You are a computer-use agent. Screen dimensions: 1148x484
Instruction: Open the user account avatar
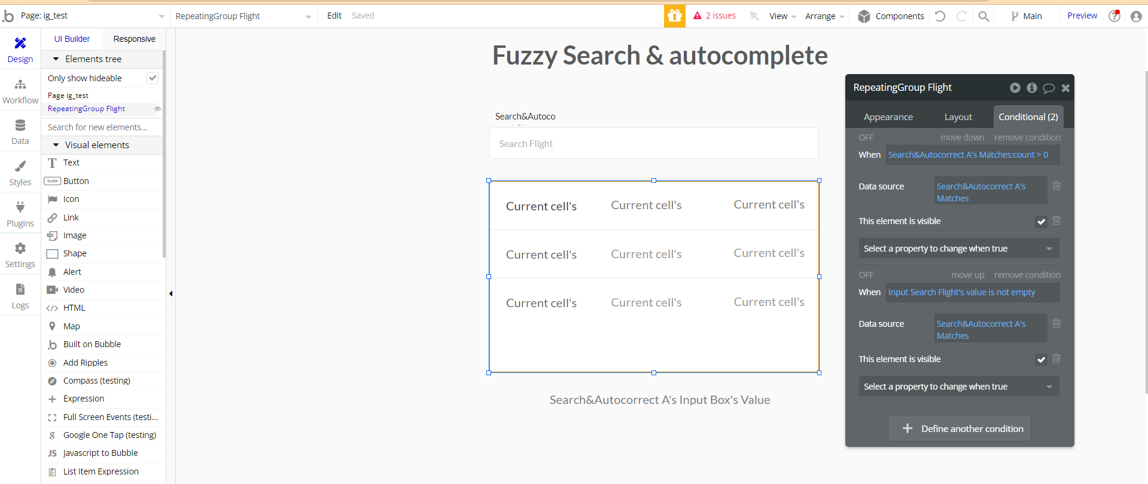tap(1136, 16)
